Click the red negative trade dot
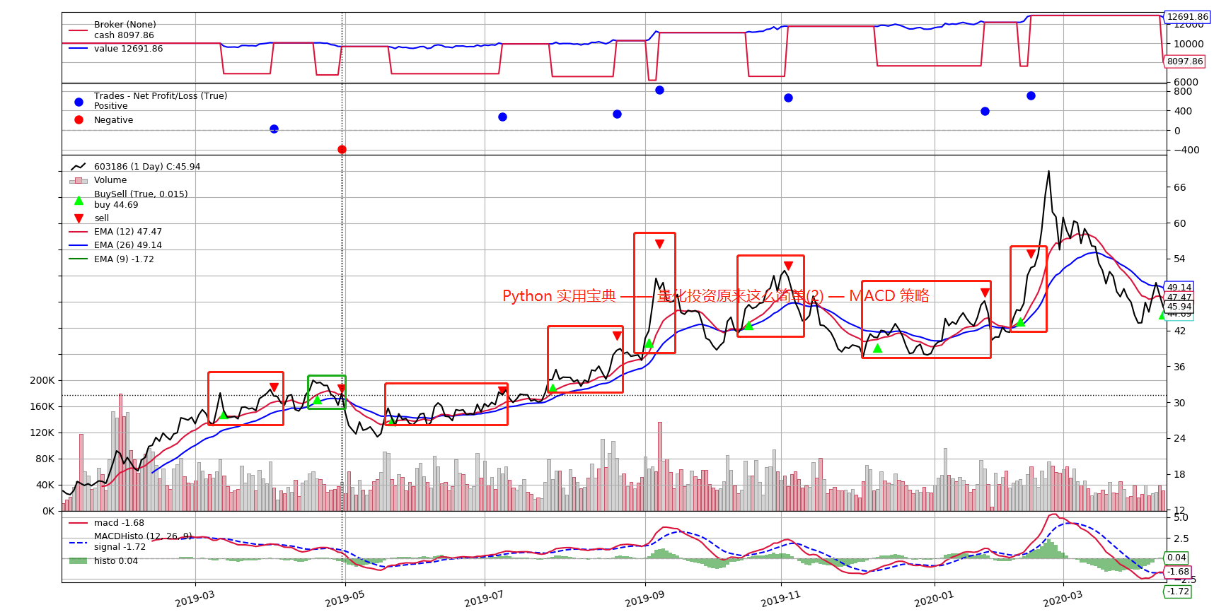The width and height of the screenshot is (1226, 612). (342, 149)
